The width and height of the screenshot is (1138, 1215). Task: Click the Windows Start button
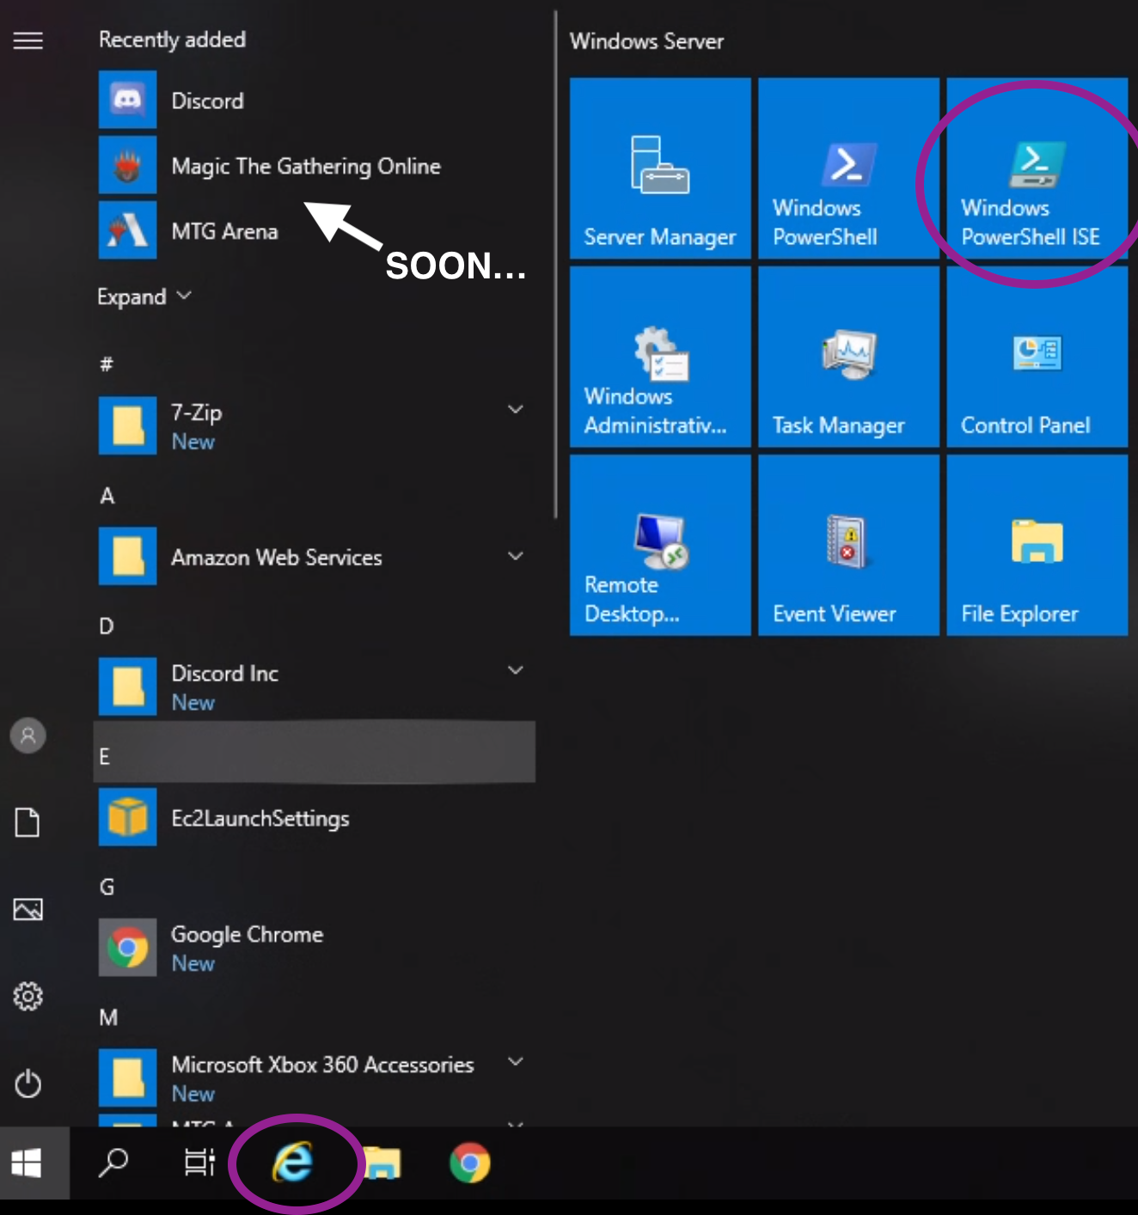[34, 1163]
